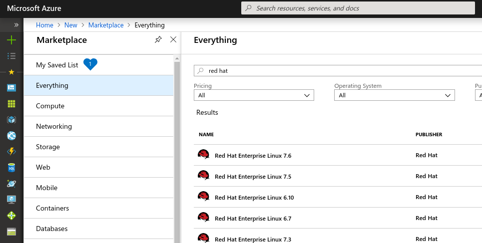
Task: Open Azure Cosmos DB planet icon
Action: click(11, 184)
